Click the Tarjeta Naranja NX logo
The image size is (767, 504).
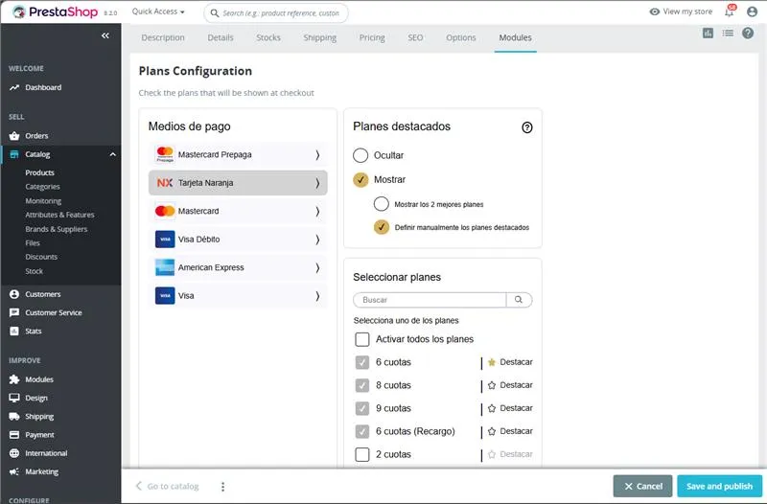pyautogui.click(x=165, y=183)
